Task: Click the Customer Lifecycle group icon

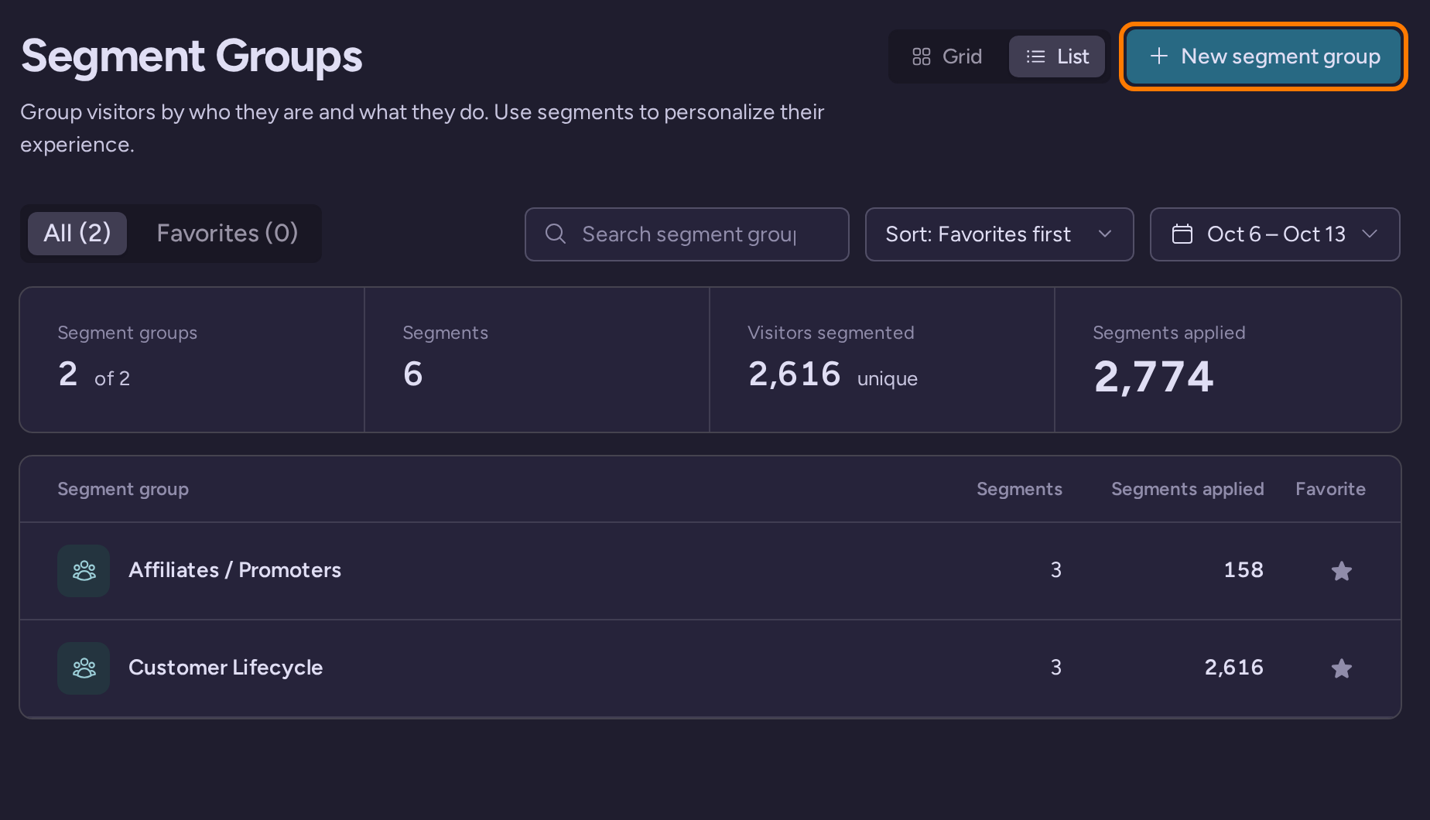Action: [84, 668]
